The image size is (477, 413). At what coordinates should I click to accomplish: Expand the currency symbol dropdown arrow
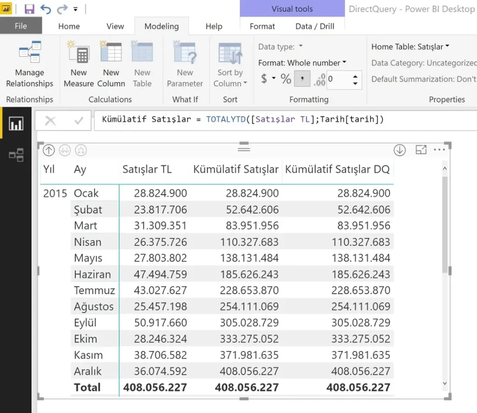pos(274,79)
